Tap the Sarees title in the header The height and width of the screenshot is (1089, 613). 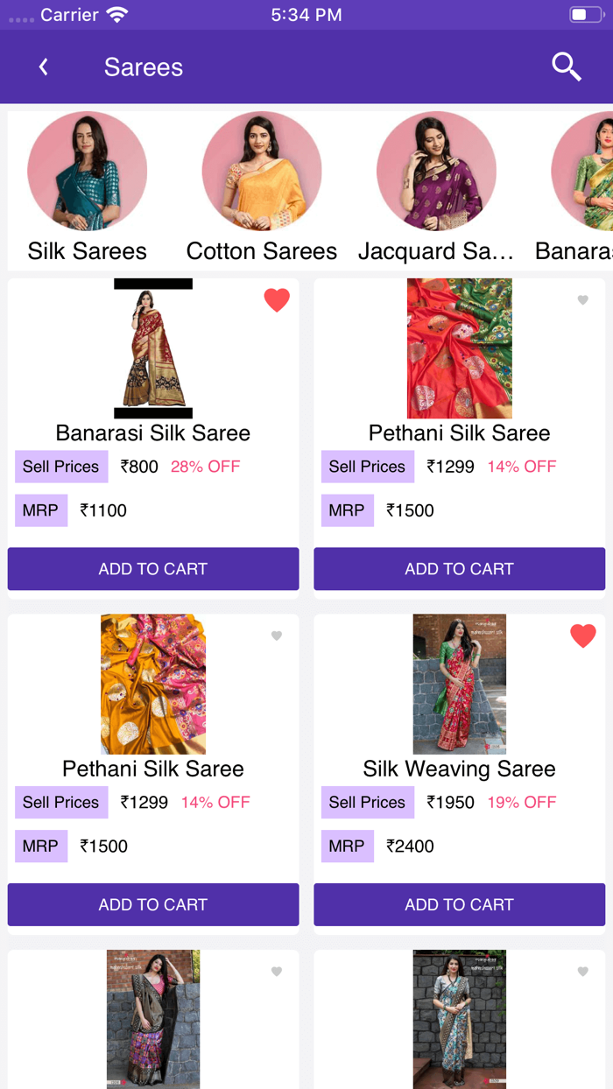(x=143, y=67)
